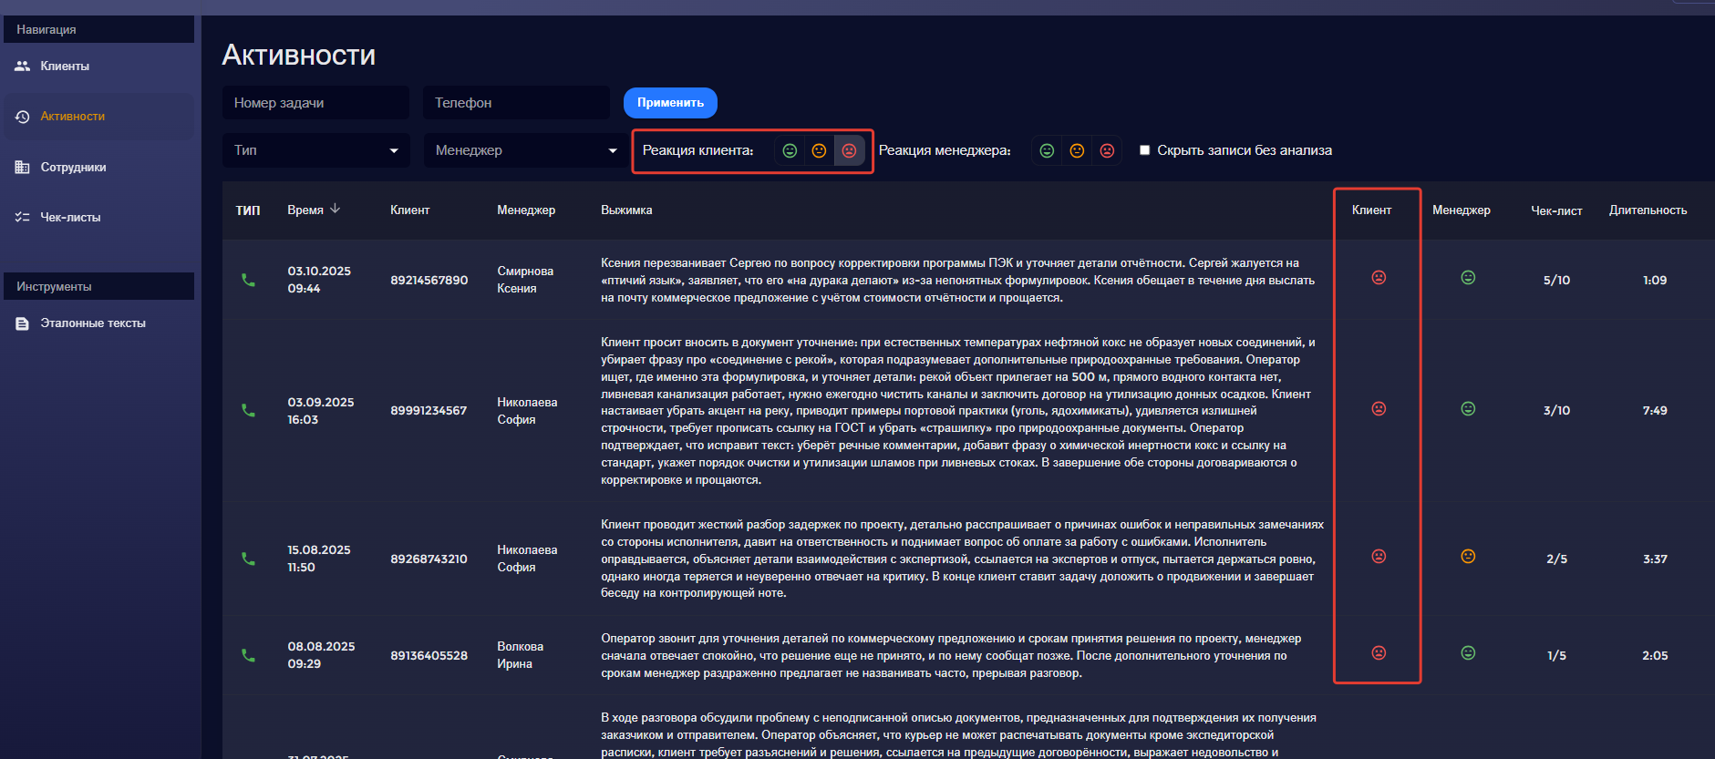Focus the Телефон search field
This screenshot has width=1715, height=759.
(516, 103)
